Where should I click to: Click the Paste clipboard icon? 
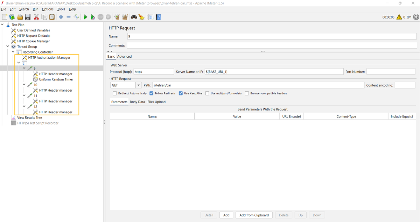click(52, 17)
